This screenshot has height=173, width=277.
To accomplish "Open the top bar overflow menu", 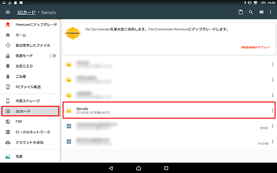I will point(270,12).
